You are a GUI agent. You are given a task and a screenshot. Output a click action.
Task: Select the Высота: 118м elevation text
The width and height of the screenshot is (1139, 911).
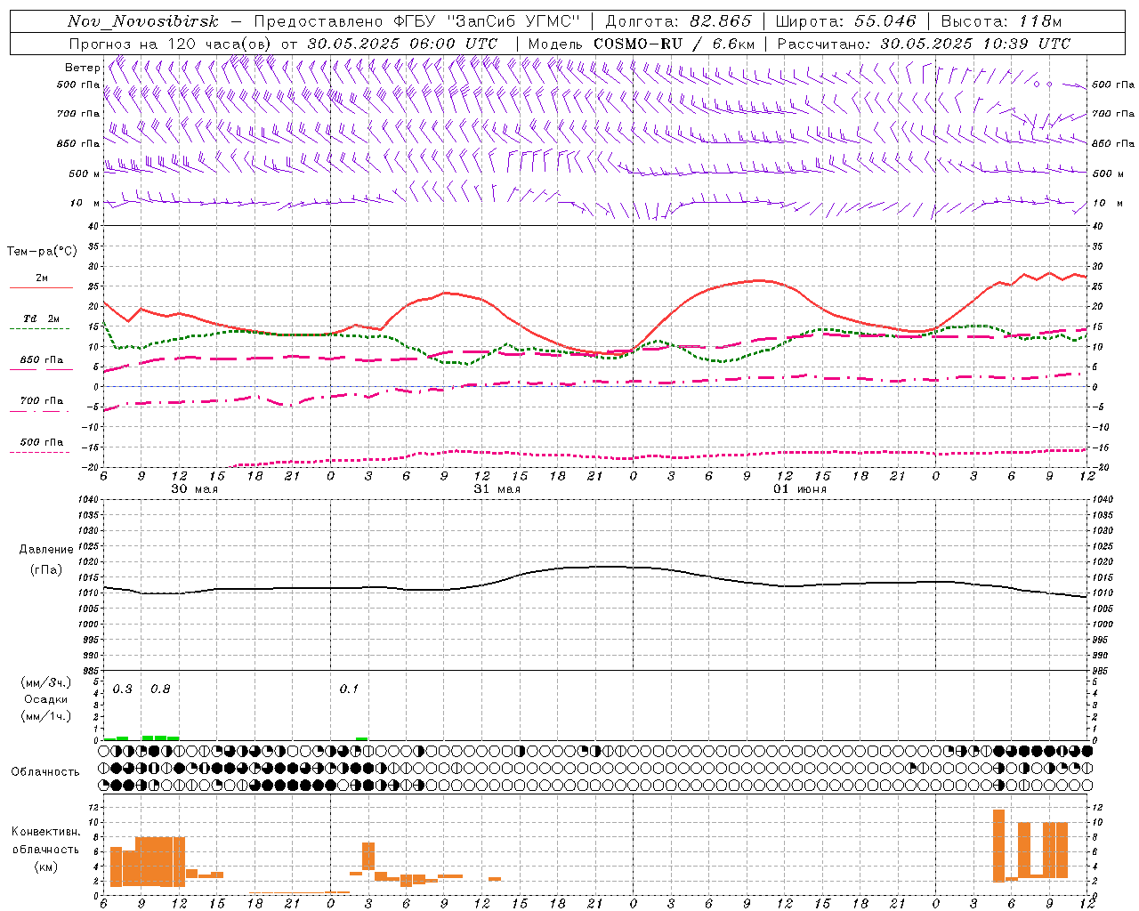click(x=1001, y=21)
